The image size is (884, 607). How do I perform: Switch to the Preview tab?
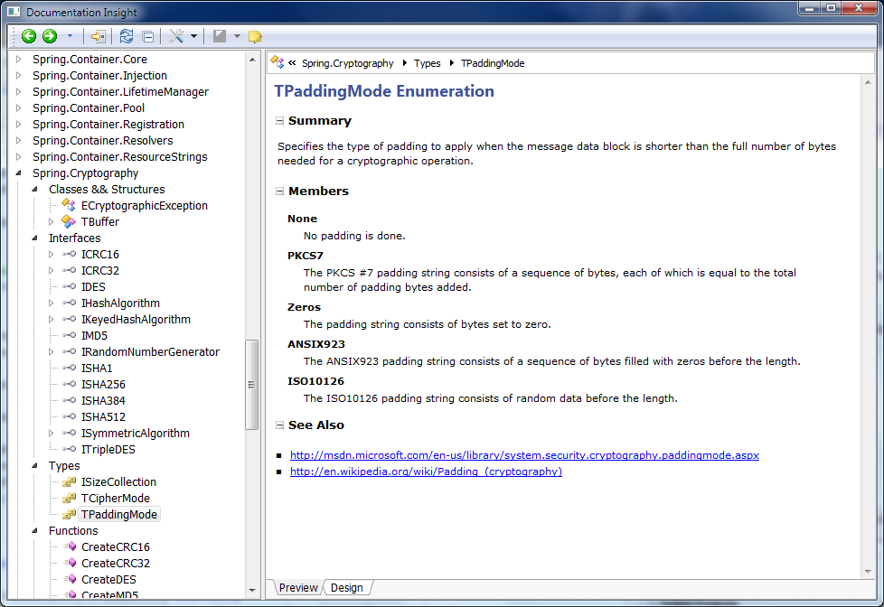pyautogui.click(x=298, y=587)
